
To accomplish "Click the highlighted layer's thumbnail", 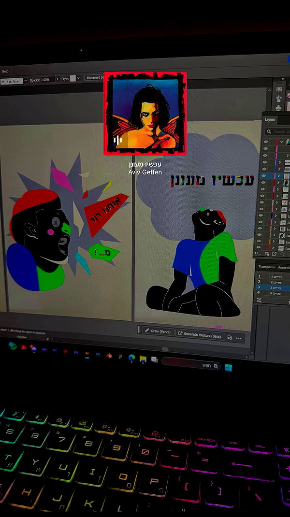I will 286,176.
